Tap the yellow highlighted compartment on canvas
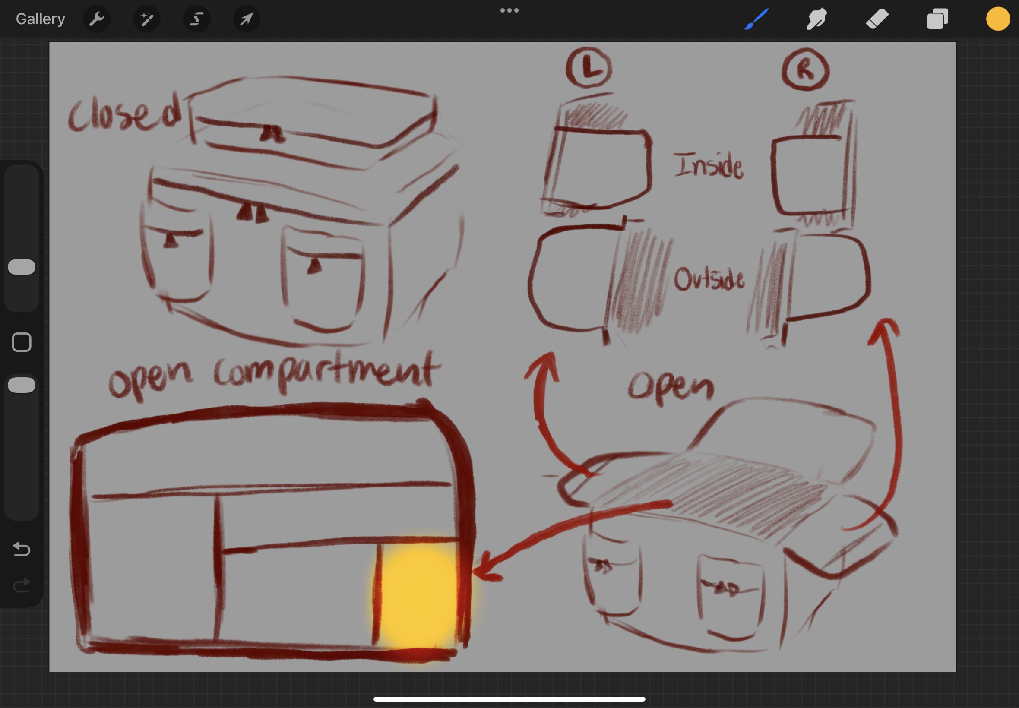This screenshot has height=708, width=1019. [418, 594]
